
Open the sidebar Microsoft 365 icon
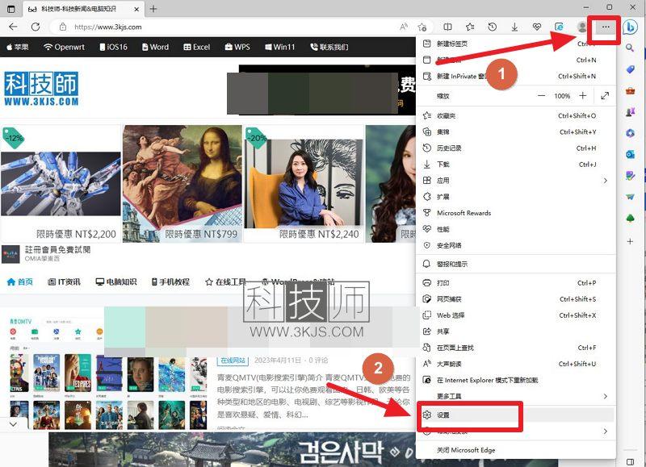click(x=630, y=133)
